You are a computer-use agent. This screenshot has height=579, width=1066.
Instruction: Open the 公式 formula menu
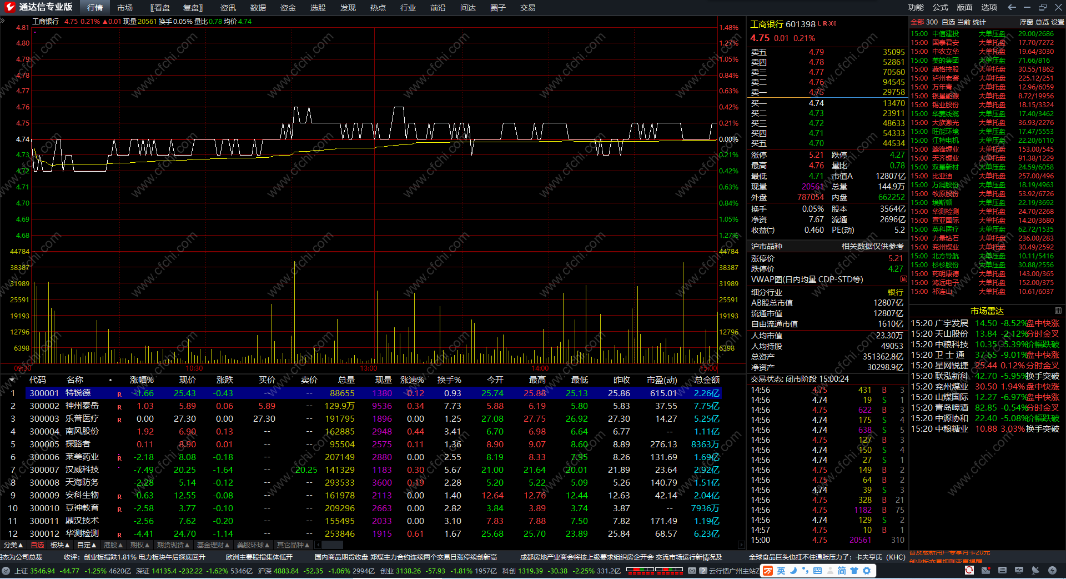pyautogui.click(x=941, y=7)
